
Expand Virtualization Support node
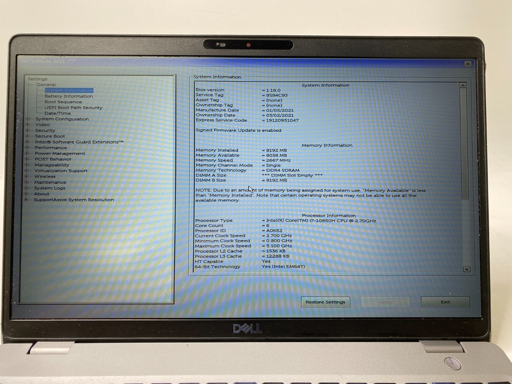[x=27, y=171]
